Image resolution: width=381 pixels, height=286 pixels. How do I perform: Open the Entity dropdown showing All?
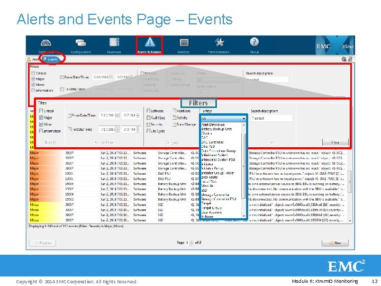[223, 119]
